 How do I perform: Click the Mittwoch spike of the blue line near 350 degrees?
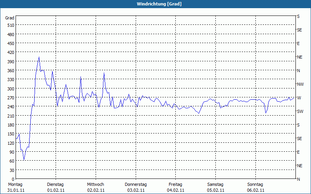pos(104,73)
